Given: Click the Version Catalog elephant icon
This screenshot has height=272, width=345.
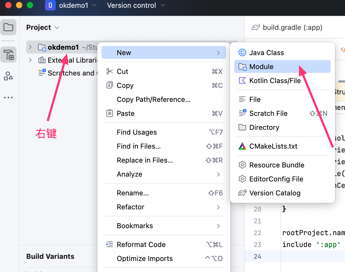Looking at the screenshot, I should [242, 193].
